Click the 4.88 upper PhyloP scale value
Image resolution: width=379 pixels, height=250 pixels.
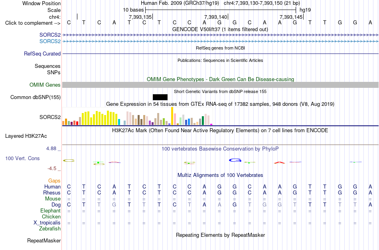(x=51, y=148)
